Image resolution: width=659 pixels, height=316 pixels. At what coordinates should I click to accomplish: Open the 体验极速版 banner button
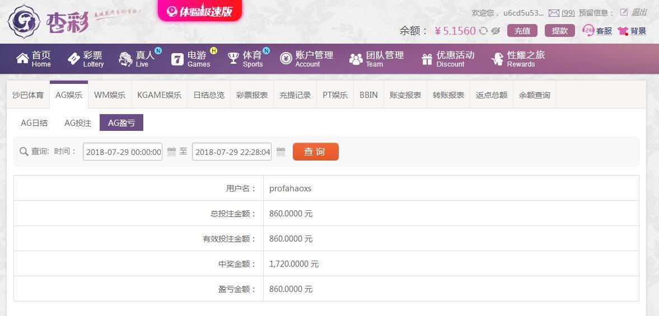tap(200, 11)
